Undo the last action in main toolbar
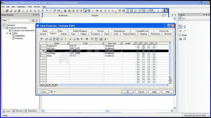 (47, 11)
